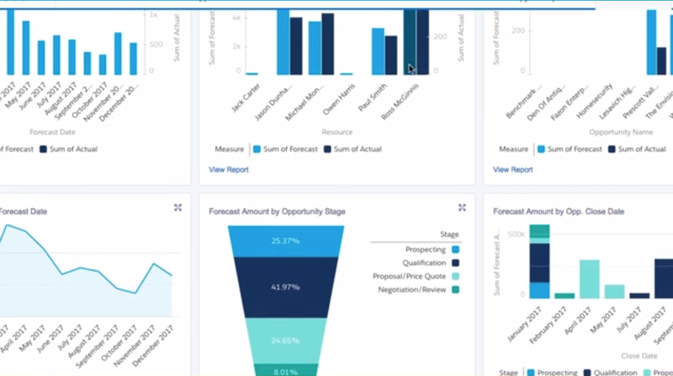Click the Proposal/Price Quote teal color swatch
673x376 pixels.
point(454,276)
